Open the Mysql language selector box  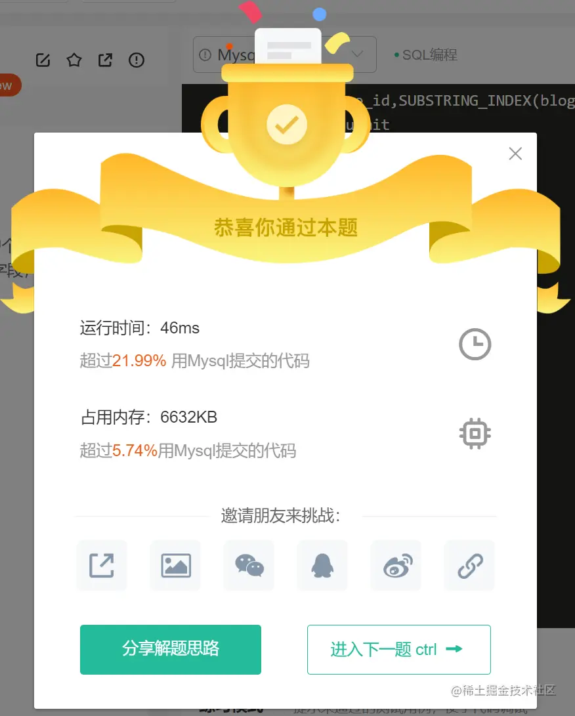pyautogui.click(x=284, y=54)
